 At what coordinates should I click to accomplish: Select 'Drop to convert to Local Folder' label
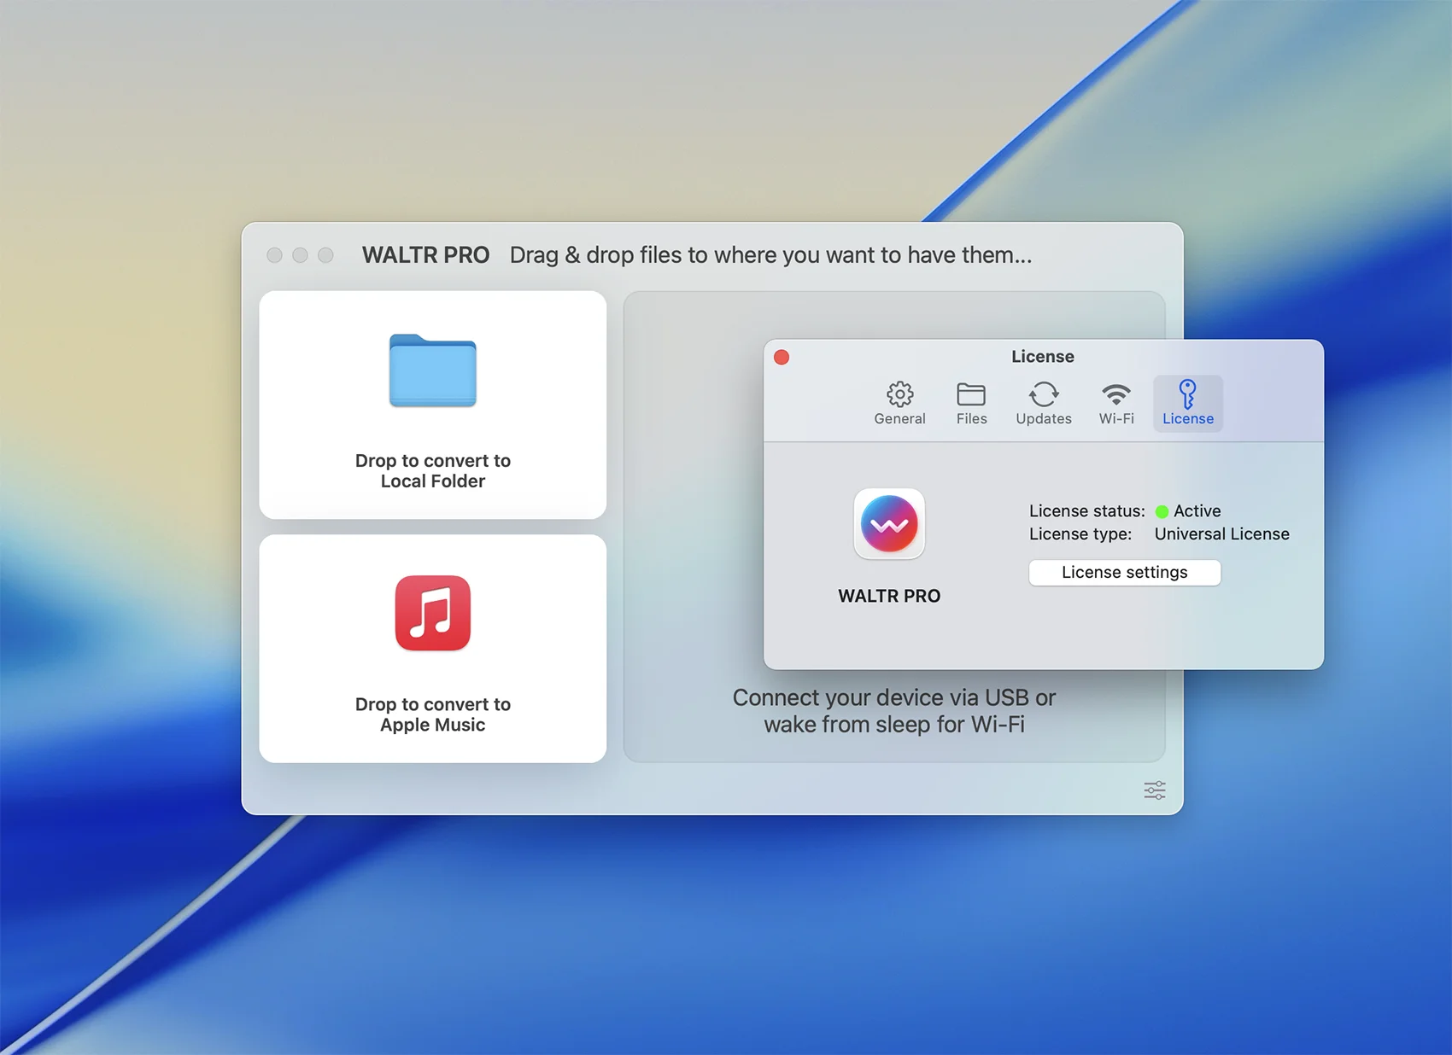tap(432, 471)
